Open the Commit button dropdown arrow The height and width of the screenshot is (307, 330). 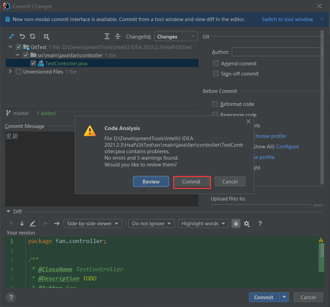coord(284,297)
